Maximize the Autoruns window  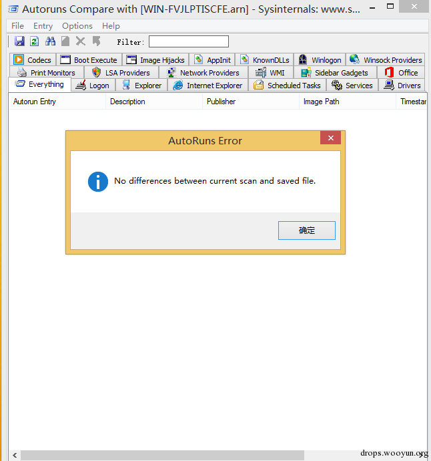(x=390, y=7)
